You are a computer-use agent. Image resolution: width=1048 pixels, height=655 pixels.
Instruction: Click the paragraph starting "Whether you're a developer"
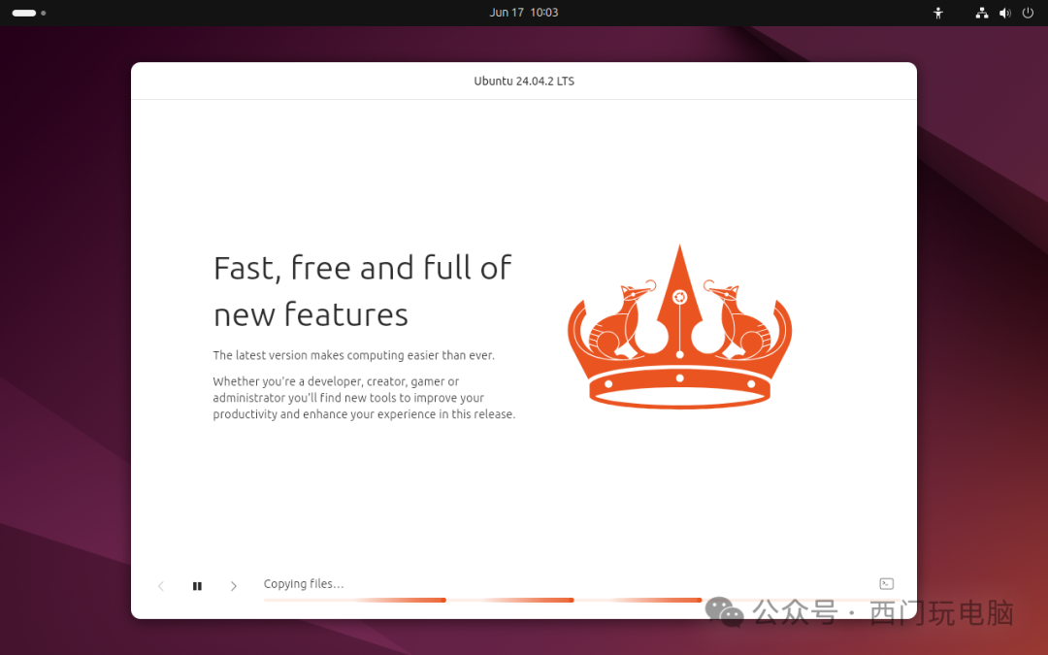364,398
